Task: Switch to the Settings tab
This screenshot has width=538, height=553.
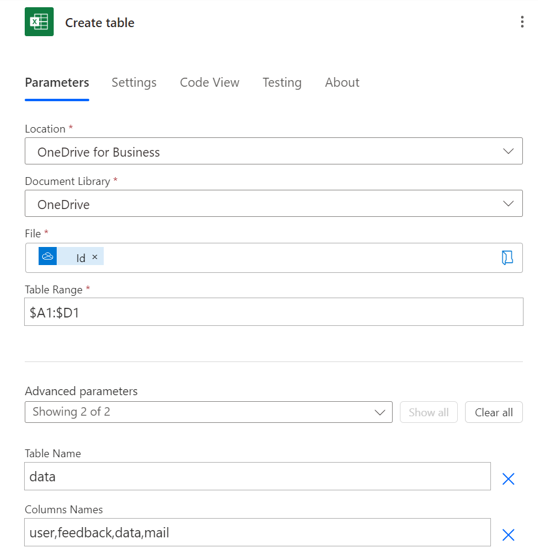Action: (x=134, y=83)
